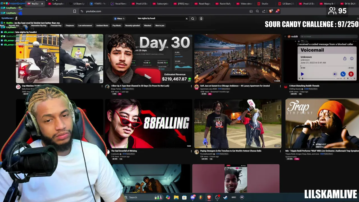Viewport: 359px width, 202px height.
Task: Switch to the [FREE] mya browser tab
Action: [x=182, y=4]
